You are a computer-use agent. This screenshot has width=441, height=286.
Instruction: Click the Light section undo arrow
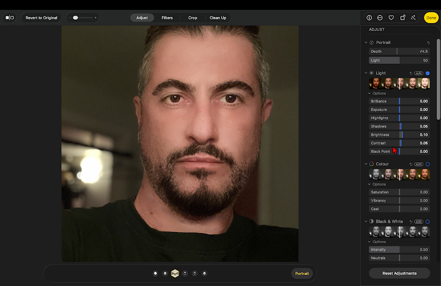(411, 73)
